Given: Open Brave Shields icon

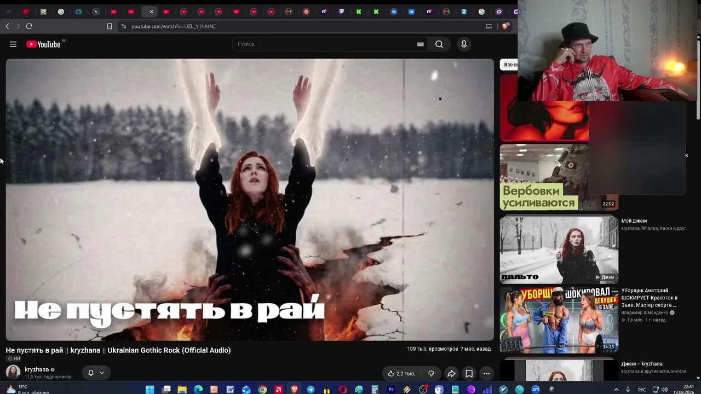Looking at the screenshot, I should (506, 26).
